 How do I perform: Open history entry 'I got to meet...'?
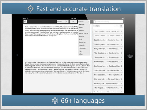pyautogui.click(x=108, y=40)
